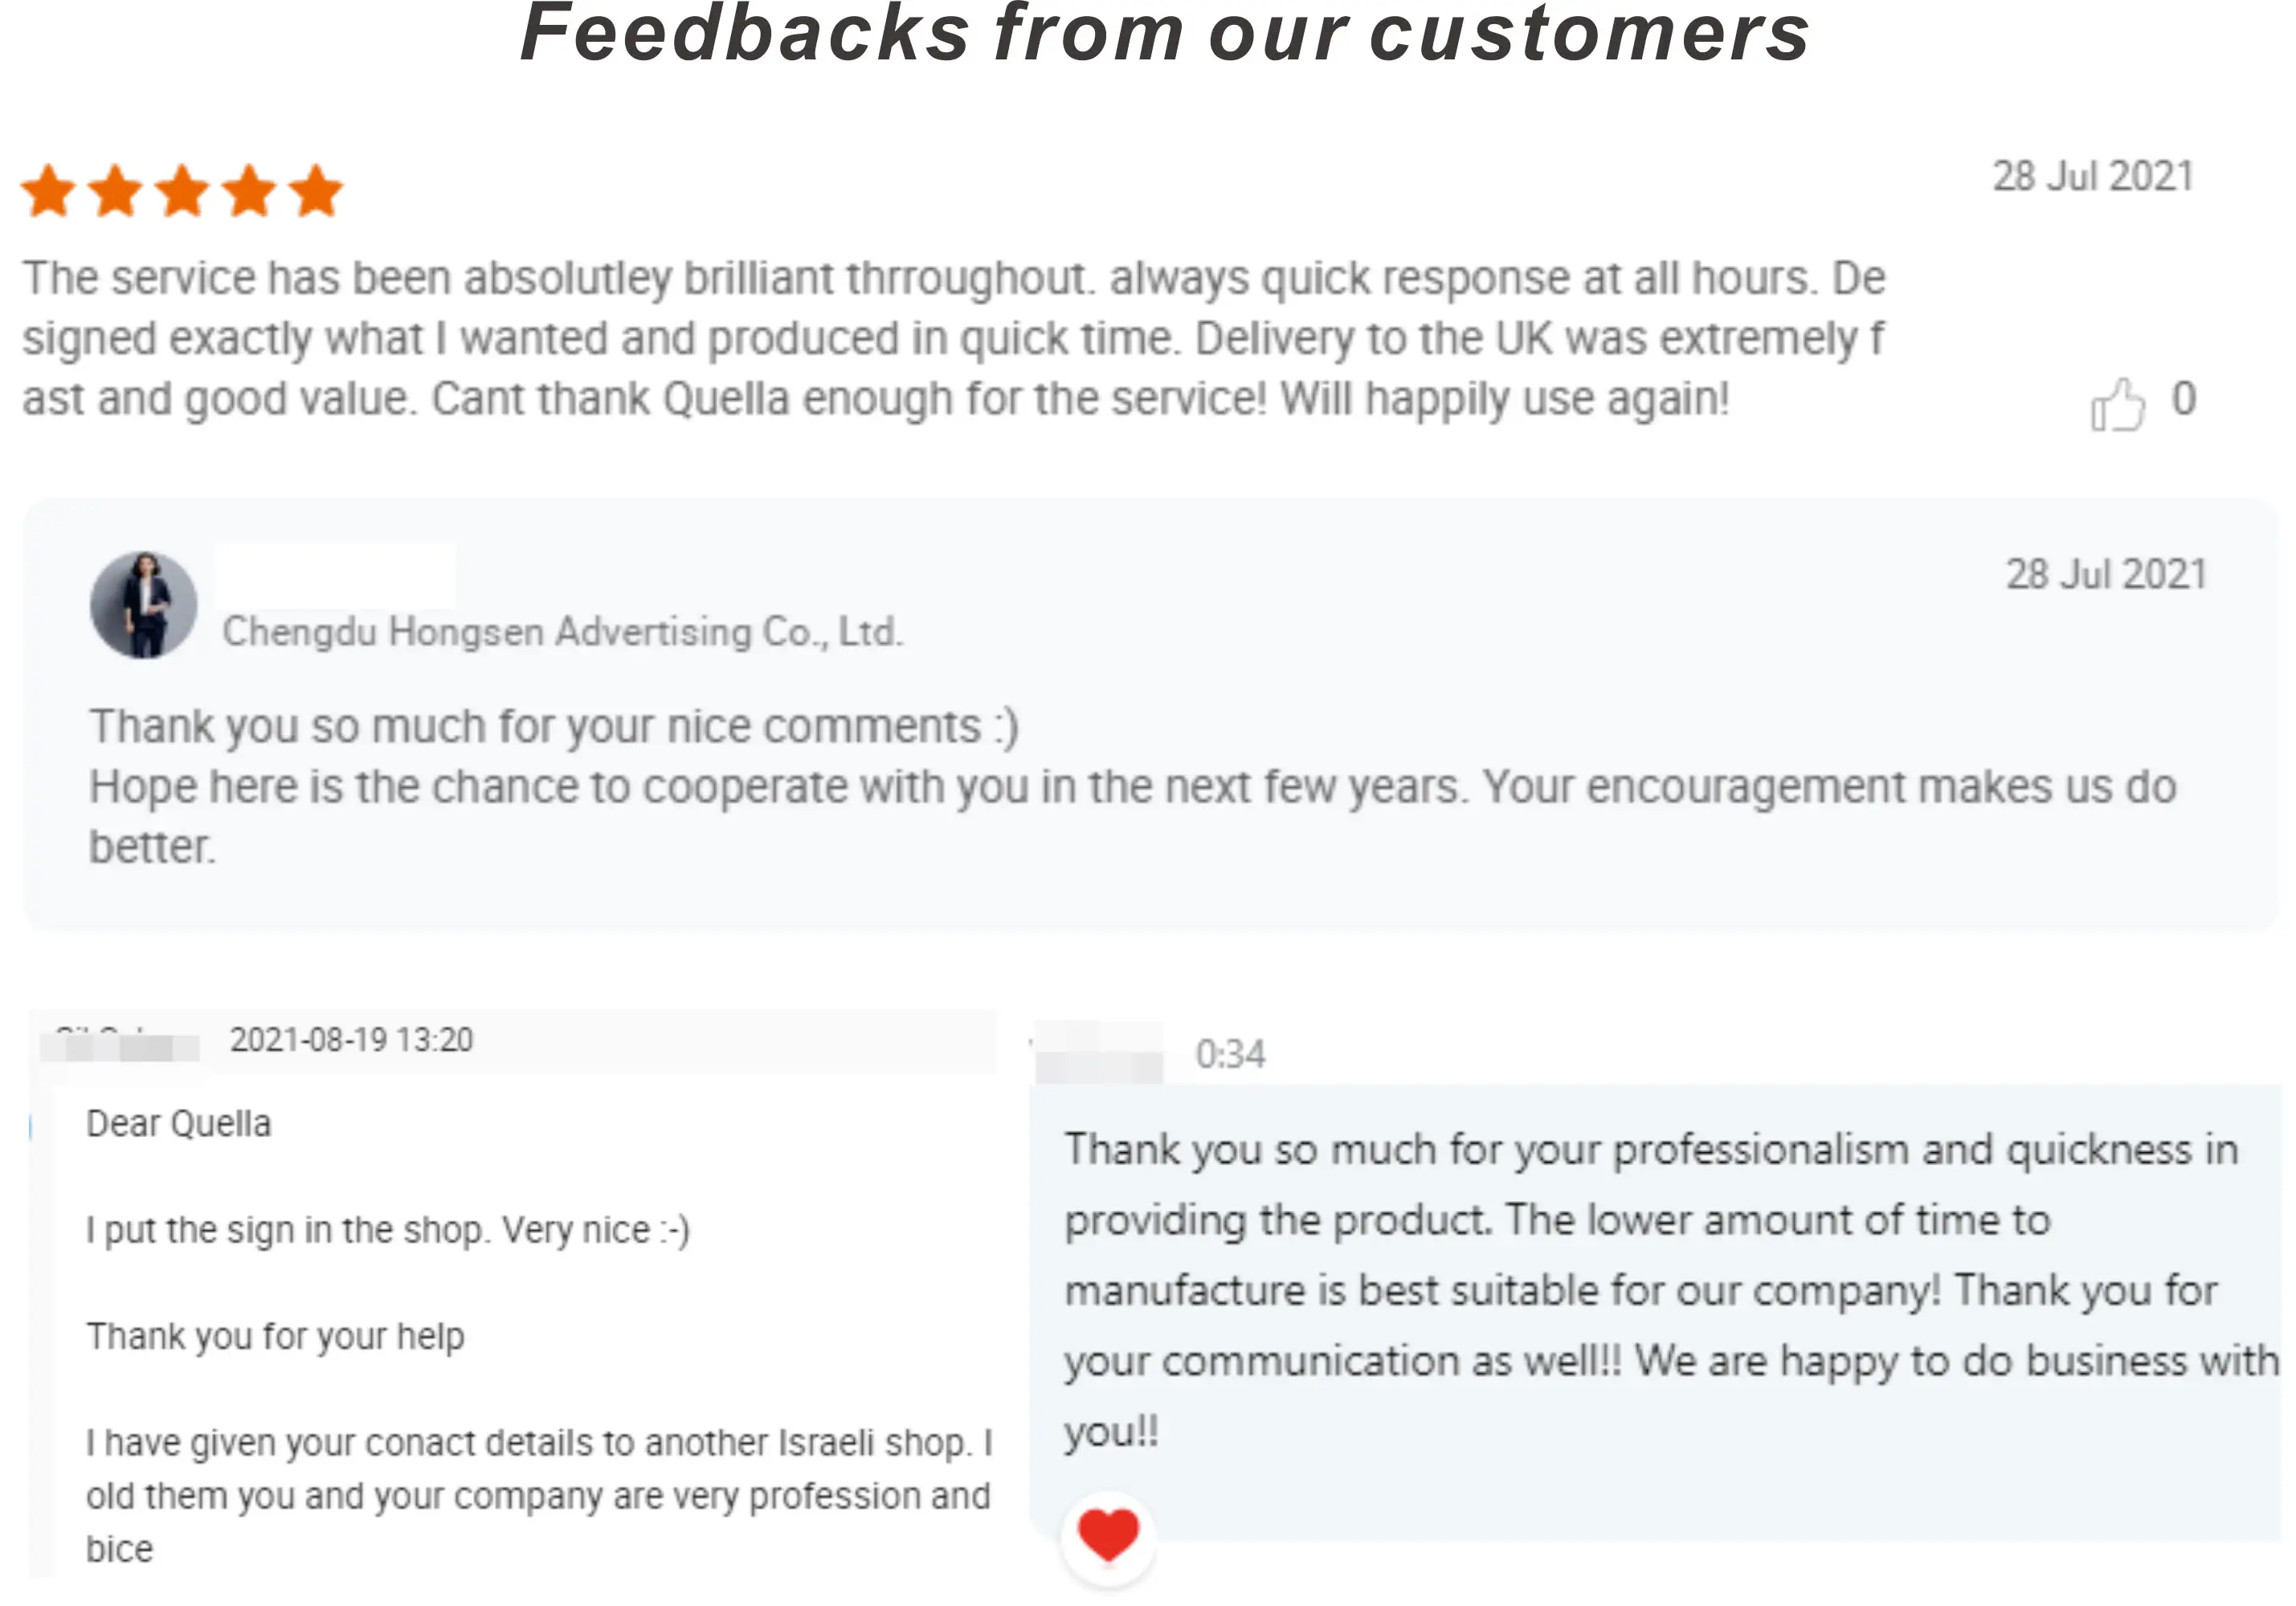Click the 0:34 chat timestamp
Screen dimensions: 2296x1606
point(1230,1054)
